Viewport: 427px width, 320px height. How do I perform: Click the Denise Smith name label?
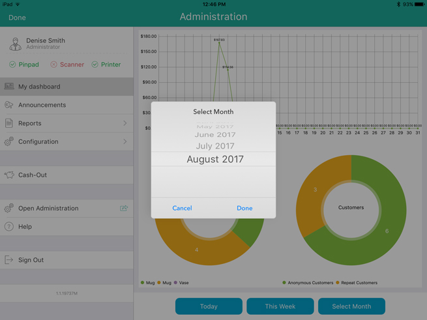(x=46, y=40)
